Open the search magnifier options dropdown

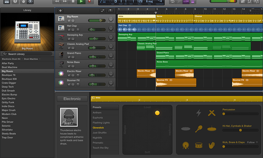5,54
